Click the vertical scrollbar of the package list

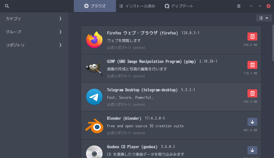click(x=273, y=43)
